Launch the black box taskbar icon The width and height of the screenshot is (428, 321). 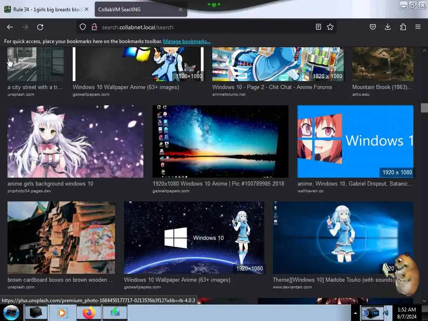pos(36,313)
